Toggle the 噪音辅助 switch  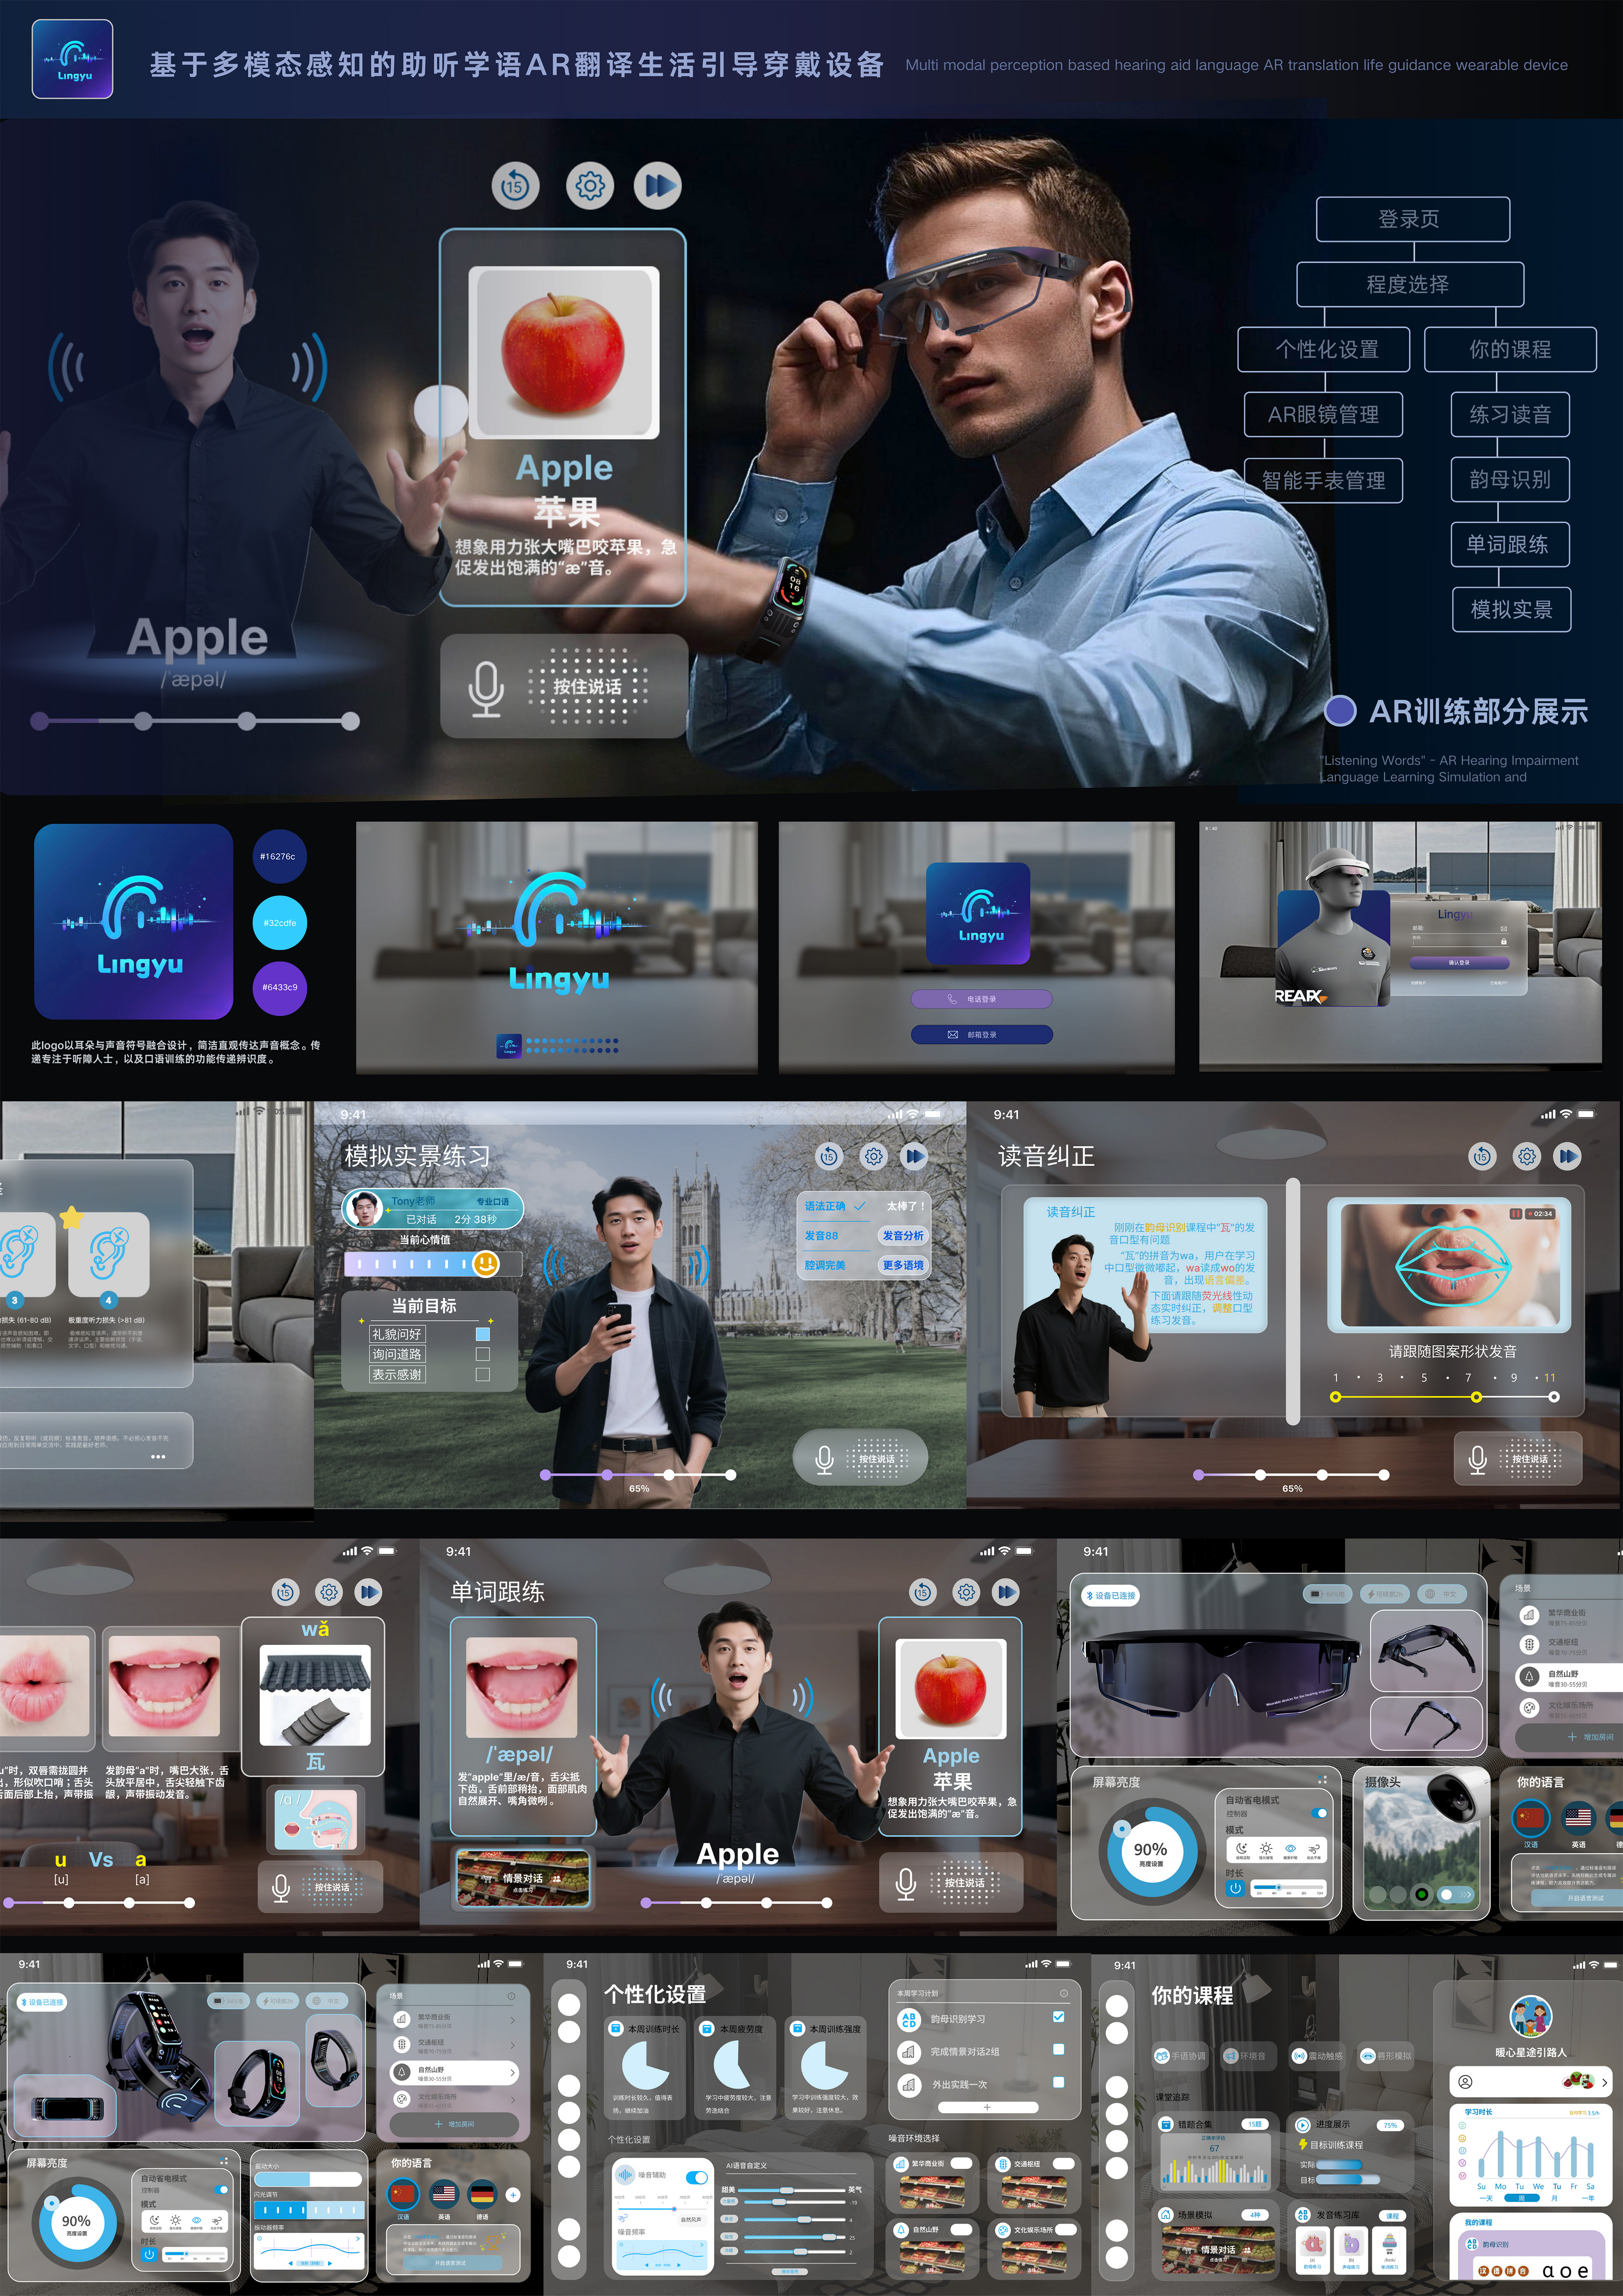(x=697, y=2177)
